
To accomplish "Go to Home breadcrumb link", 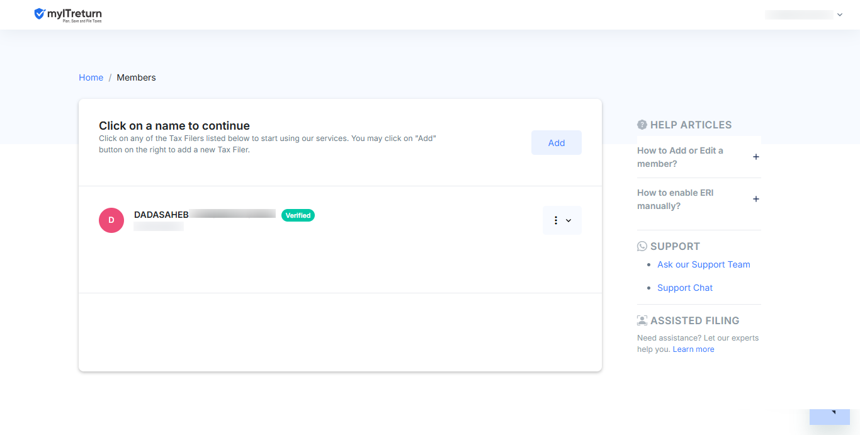I will click(91, 77).
